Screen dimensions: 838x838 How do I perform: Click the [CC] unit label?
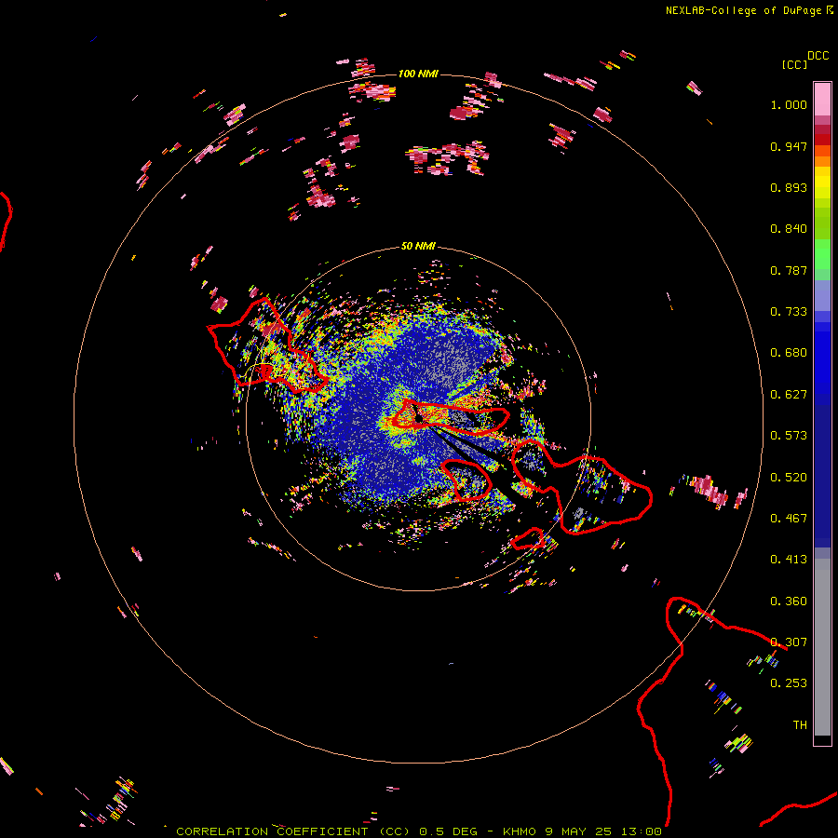click(x=794, y=64)
